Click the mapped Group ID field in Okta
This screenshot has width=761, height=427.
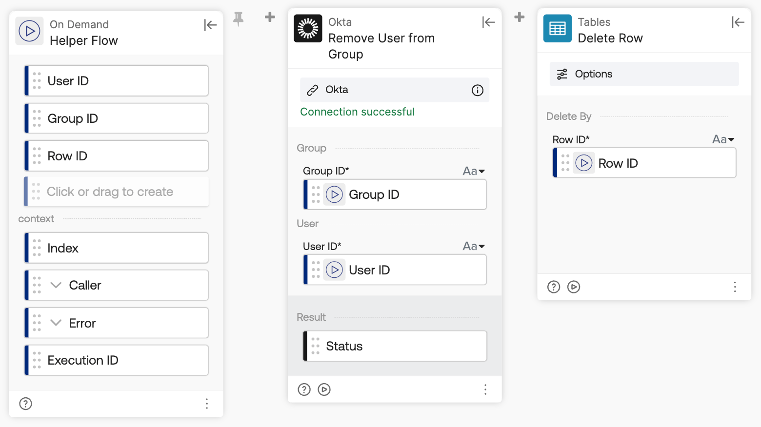pyautogui.click(x=395, y=194)
